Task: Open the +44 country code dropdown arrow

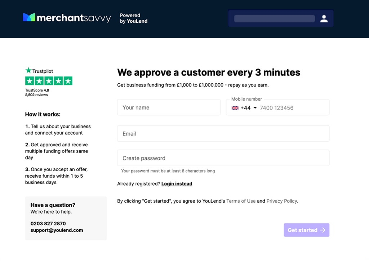Action: coord(255,108)
